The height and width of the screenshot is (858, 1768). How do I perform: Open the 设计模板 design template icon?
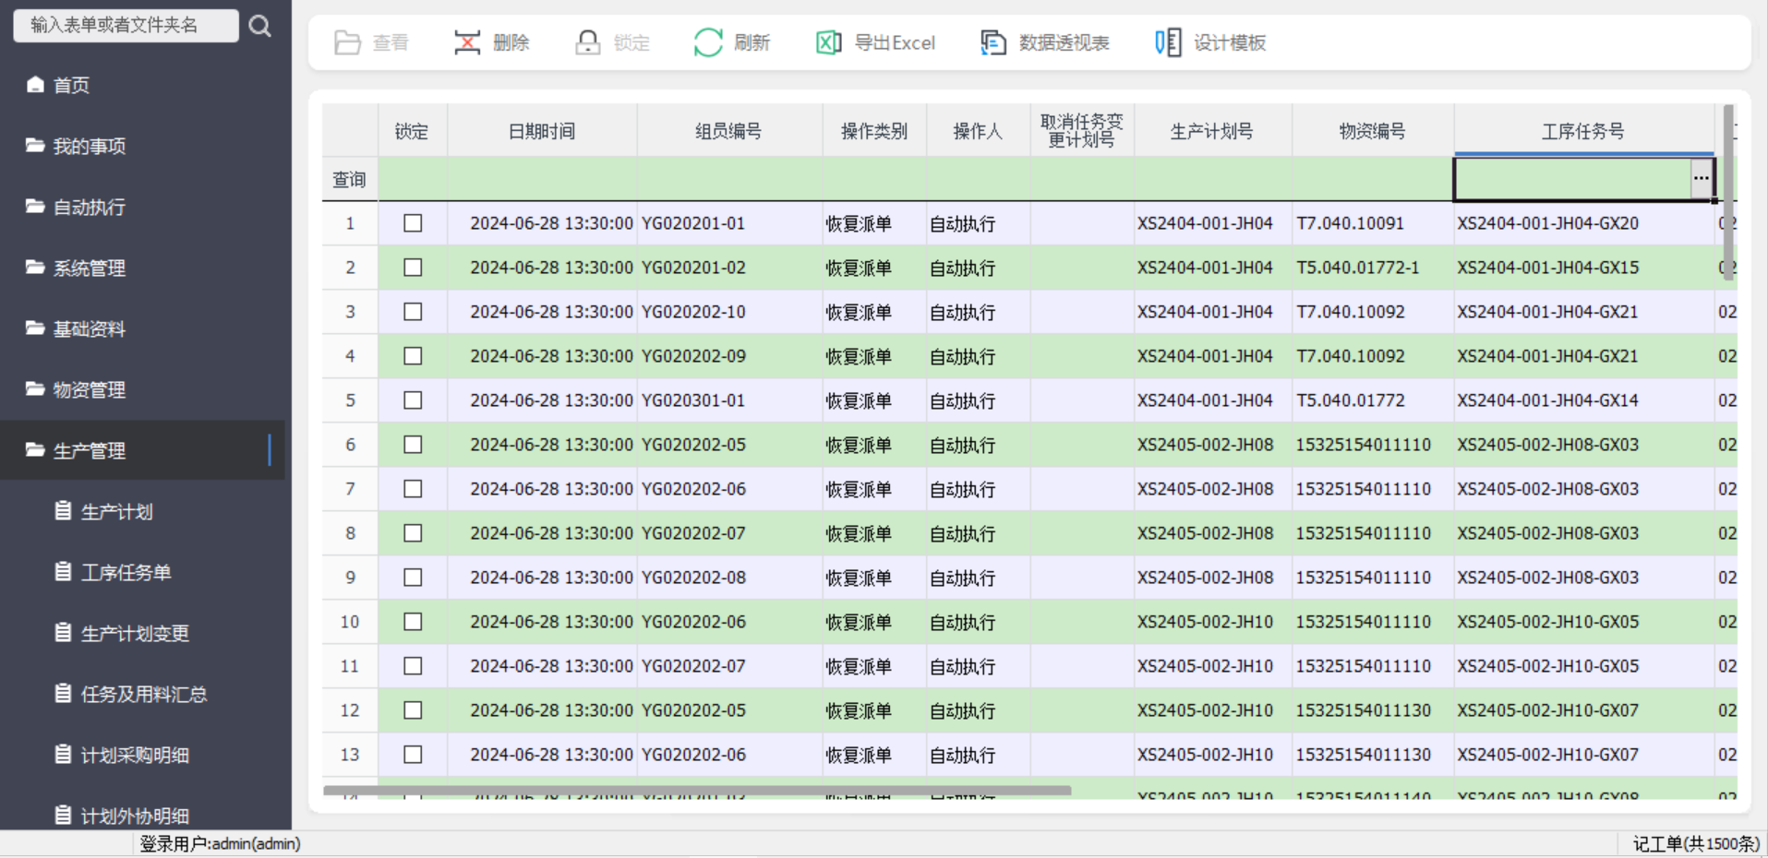1168,42
